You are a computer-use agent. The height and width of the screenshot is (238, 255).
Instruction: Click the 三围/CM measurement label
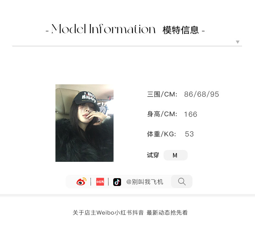pyautogui.click(x=162, y=94)
